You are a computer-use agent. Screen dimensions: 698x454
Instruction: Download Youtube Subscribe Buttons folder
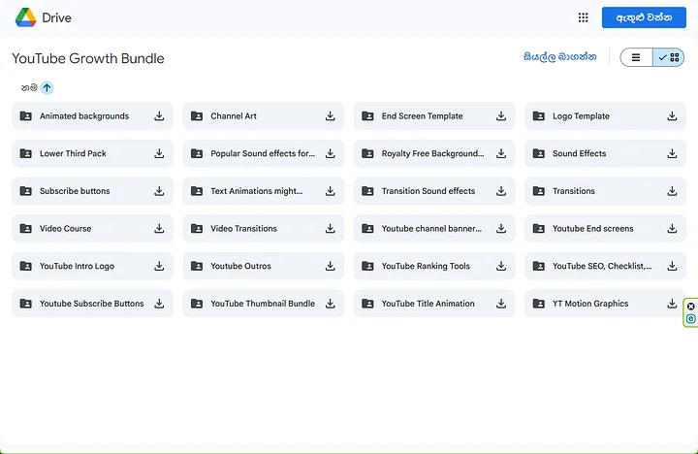click(159, 304)
